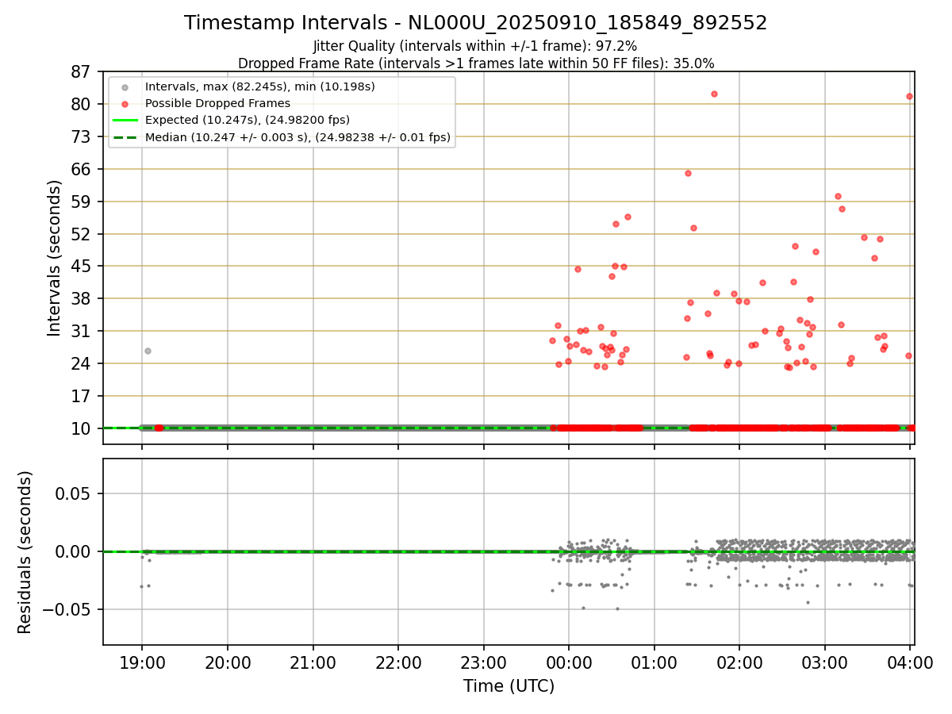Click the y-axis tick label '66'

point(82,169)
